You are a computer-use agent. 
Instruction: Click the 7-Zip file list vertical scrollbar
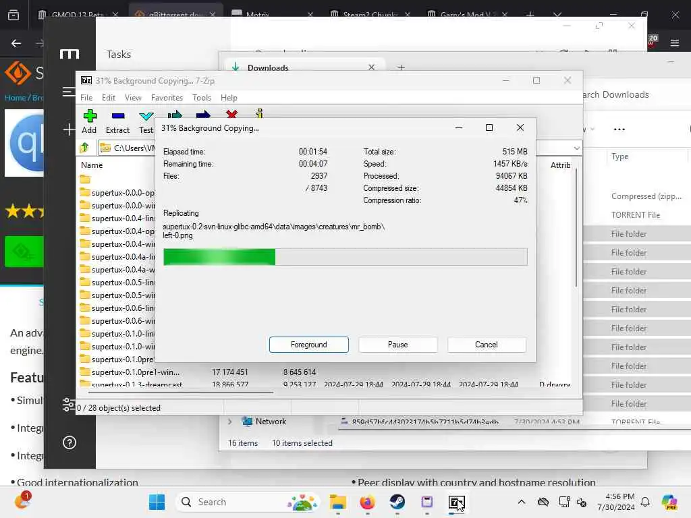pos(576,228)
